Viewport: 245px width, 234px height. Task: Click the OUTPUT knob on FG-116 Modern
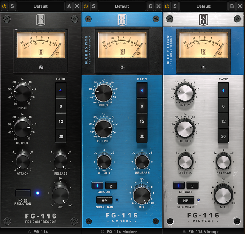point(103,129)
